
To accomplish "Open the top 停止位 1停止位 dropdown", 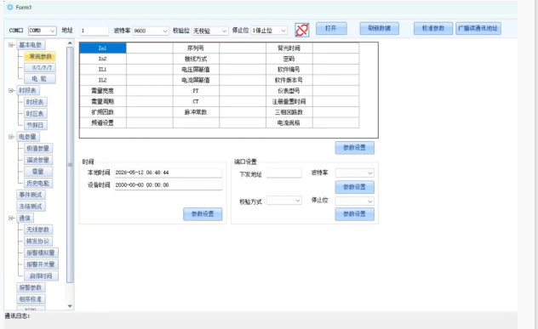I will point(283,31).
